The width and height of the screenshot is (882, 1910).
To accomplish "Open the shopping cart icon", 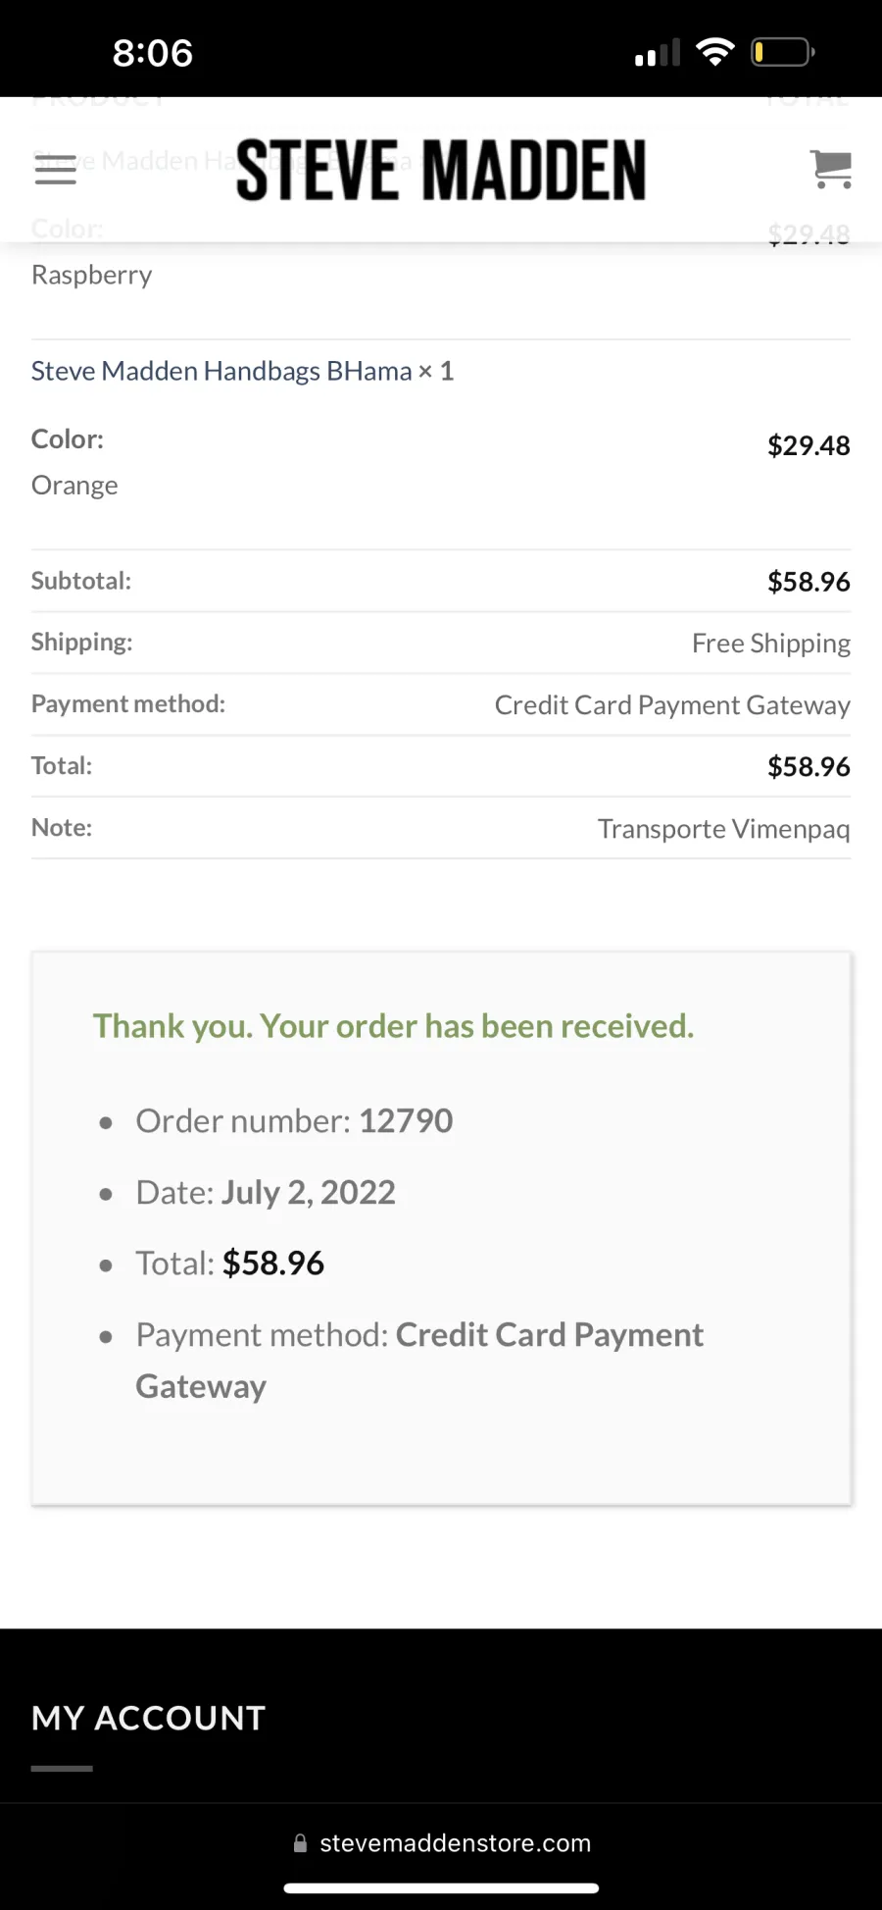I will coord(831,169).
